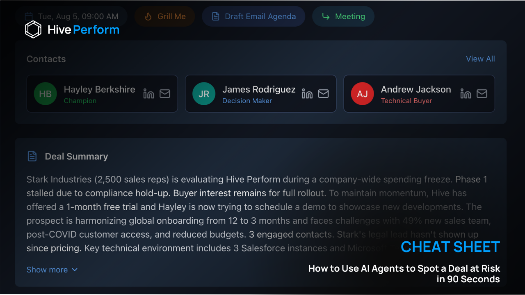Click the Grill Me button
Viewport: 525px width, 295px height.
164,16
